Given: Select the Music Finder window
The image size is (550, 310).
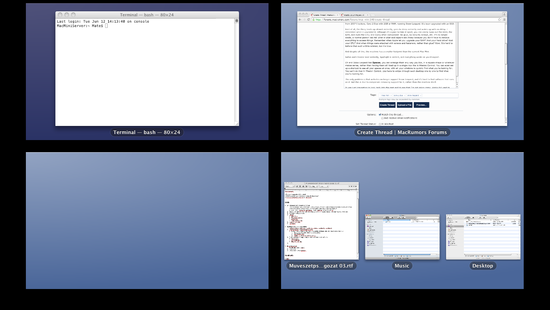Looking at the screenshot, I should pyautogui.click(x=402, y=237).
